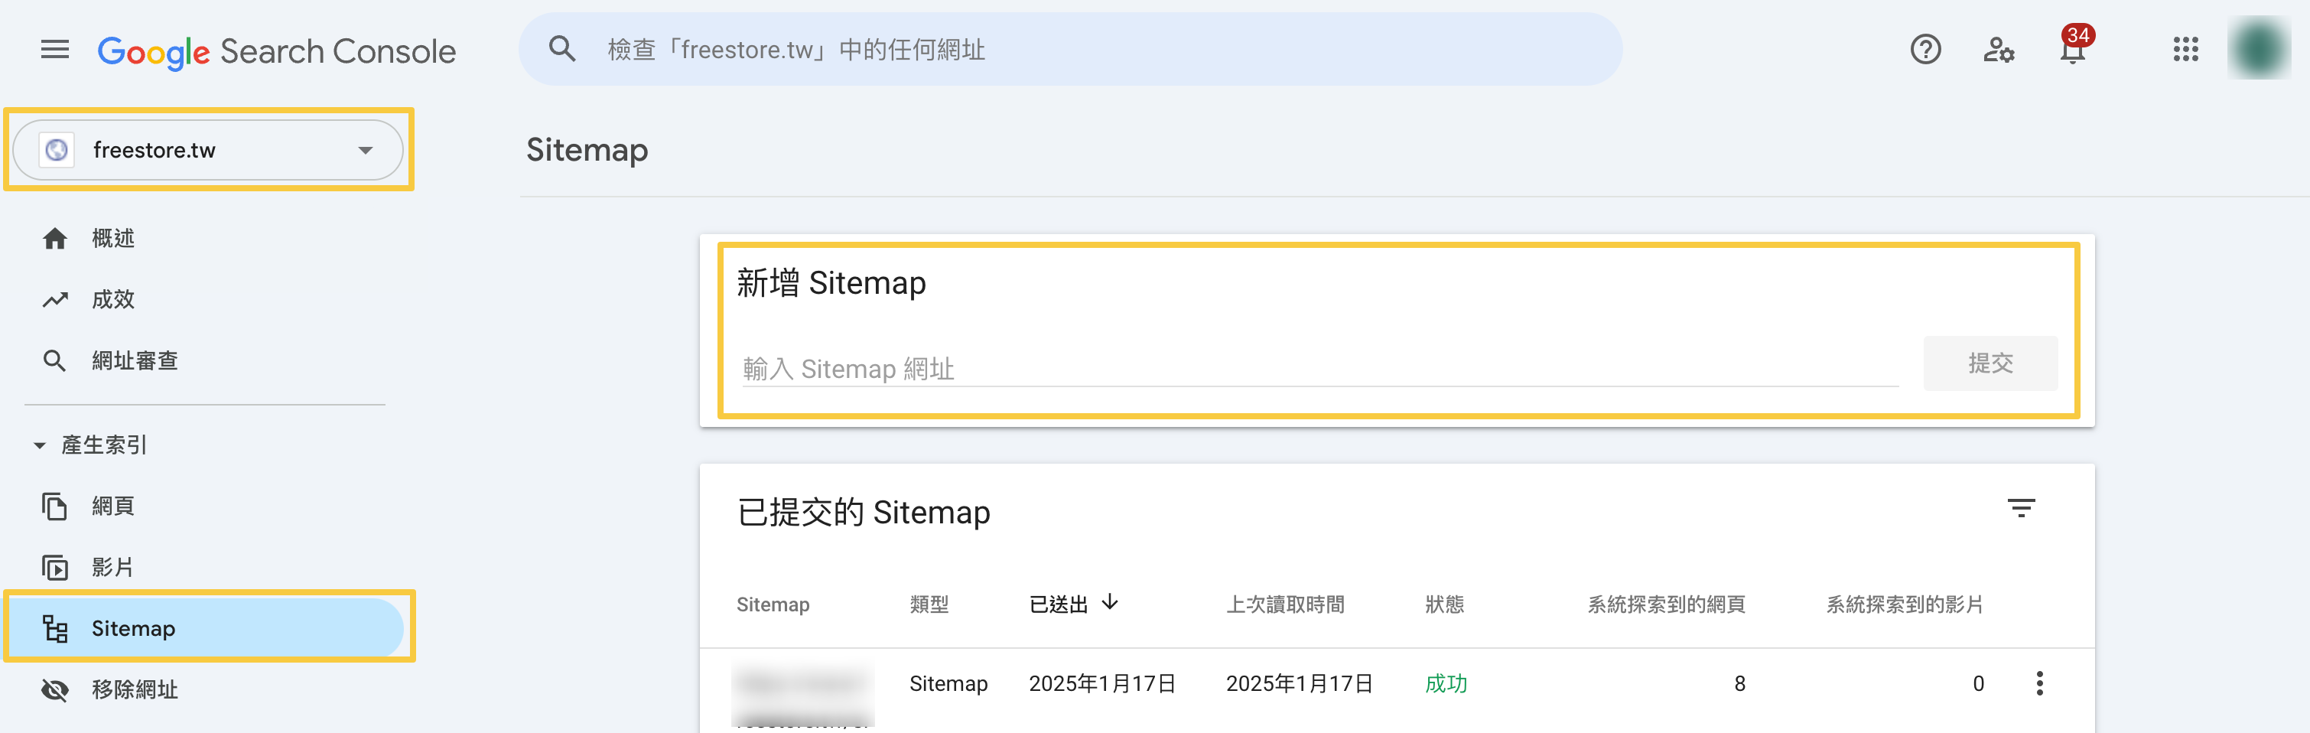The height and width of the screenshot is (733, 2310).
Task: Sort by the 類型 column header
Action: (x=929, y=604)
